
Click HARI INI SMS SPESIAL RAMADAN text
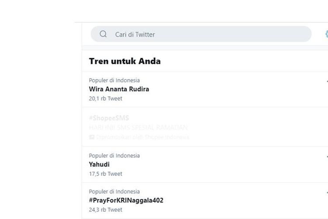[138, 127]
